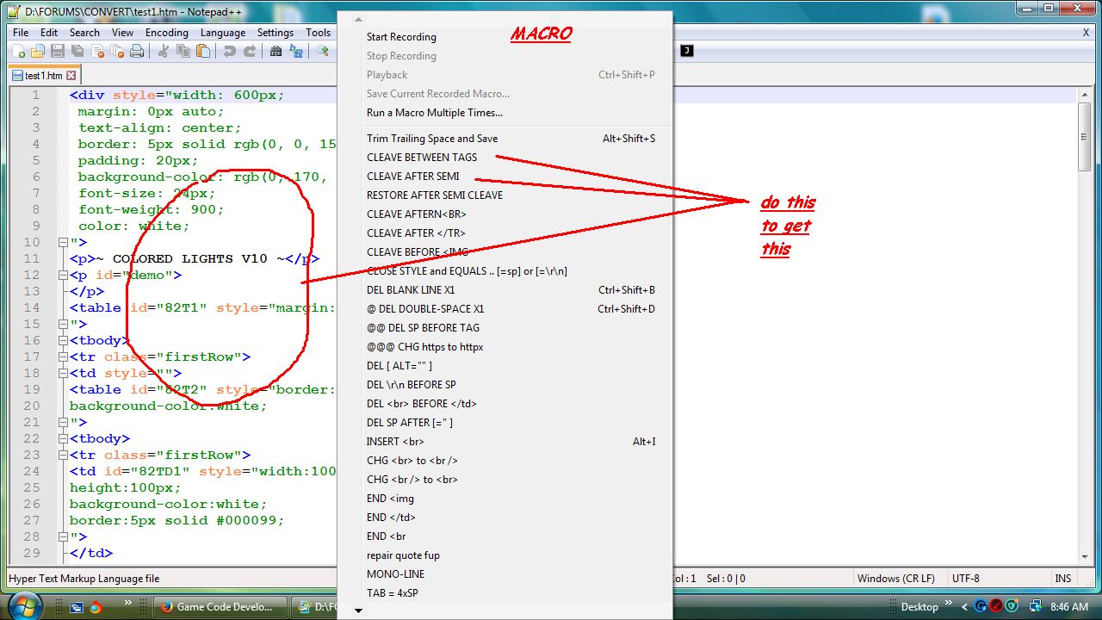Screen dimensions: 1102x620
Task: Close the test1.htm tab with its X
Action: 71,76
